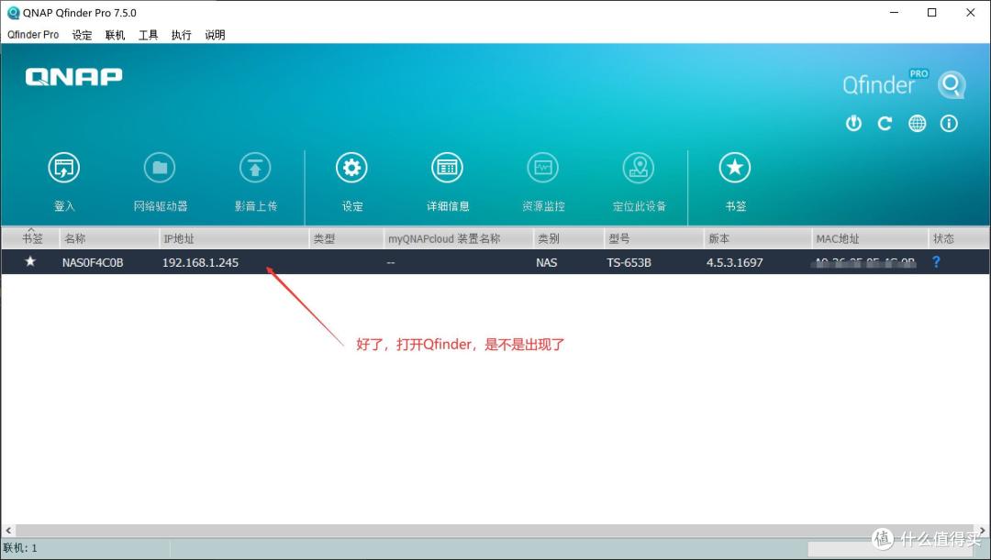The height and width of the screenshot is (560, 991).
Task: Open the 设定 settings gear icon
Action: click(351, 167)
